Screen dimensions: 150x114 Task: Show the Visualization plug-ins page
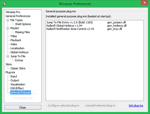pyautogui.click(x=18, y=84)
